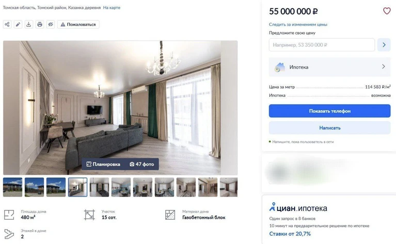Open На карте link
Screen dimensions: 396x244
click(112, 8)
